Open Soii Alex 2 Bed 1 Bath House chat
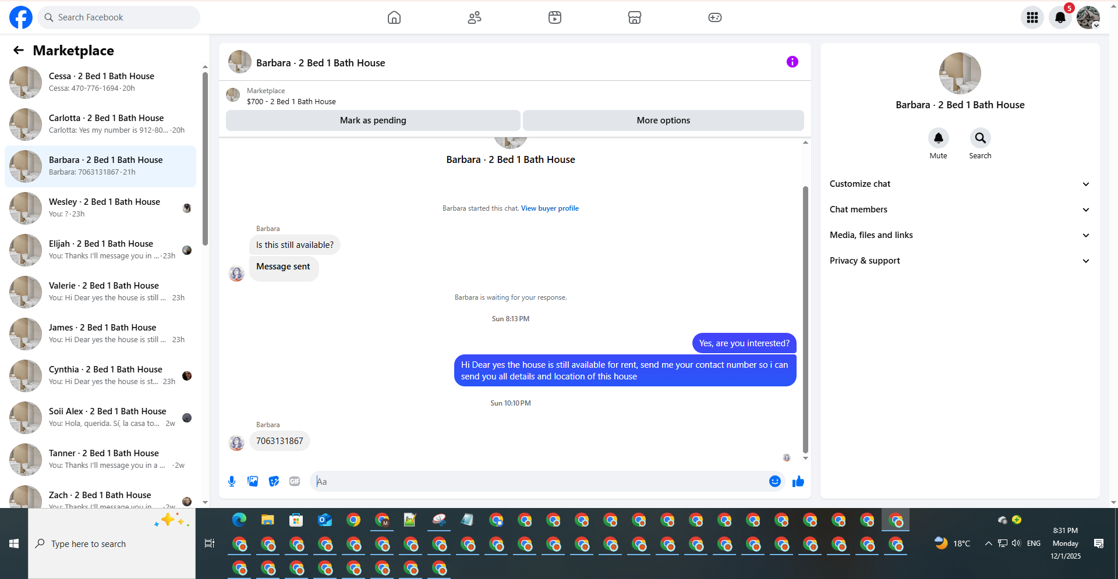This screenshot has height=579, width=1118. [x=100, y=417]
